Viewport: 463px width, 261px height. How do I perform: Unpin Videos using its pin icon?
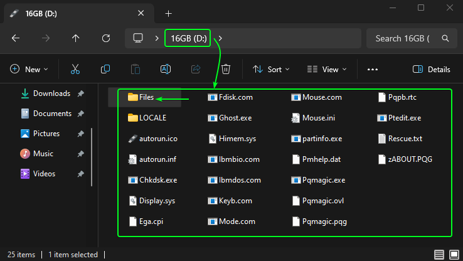point(80,174)
